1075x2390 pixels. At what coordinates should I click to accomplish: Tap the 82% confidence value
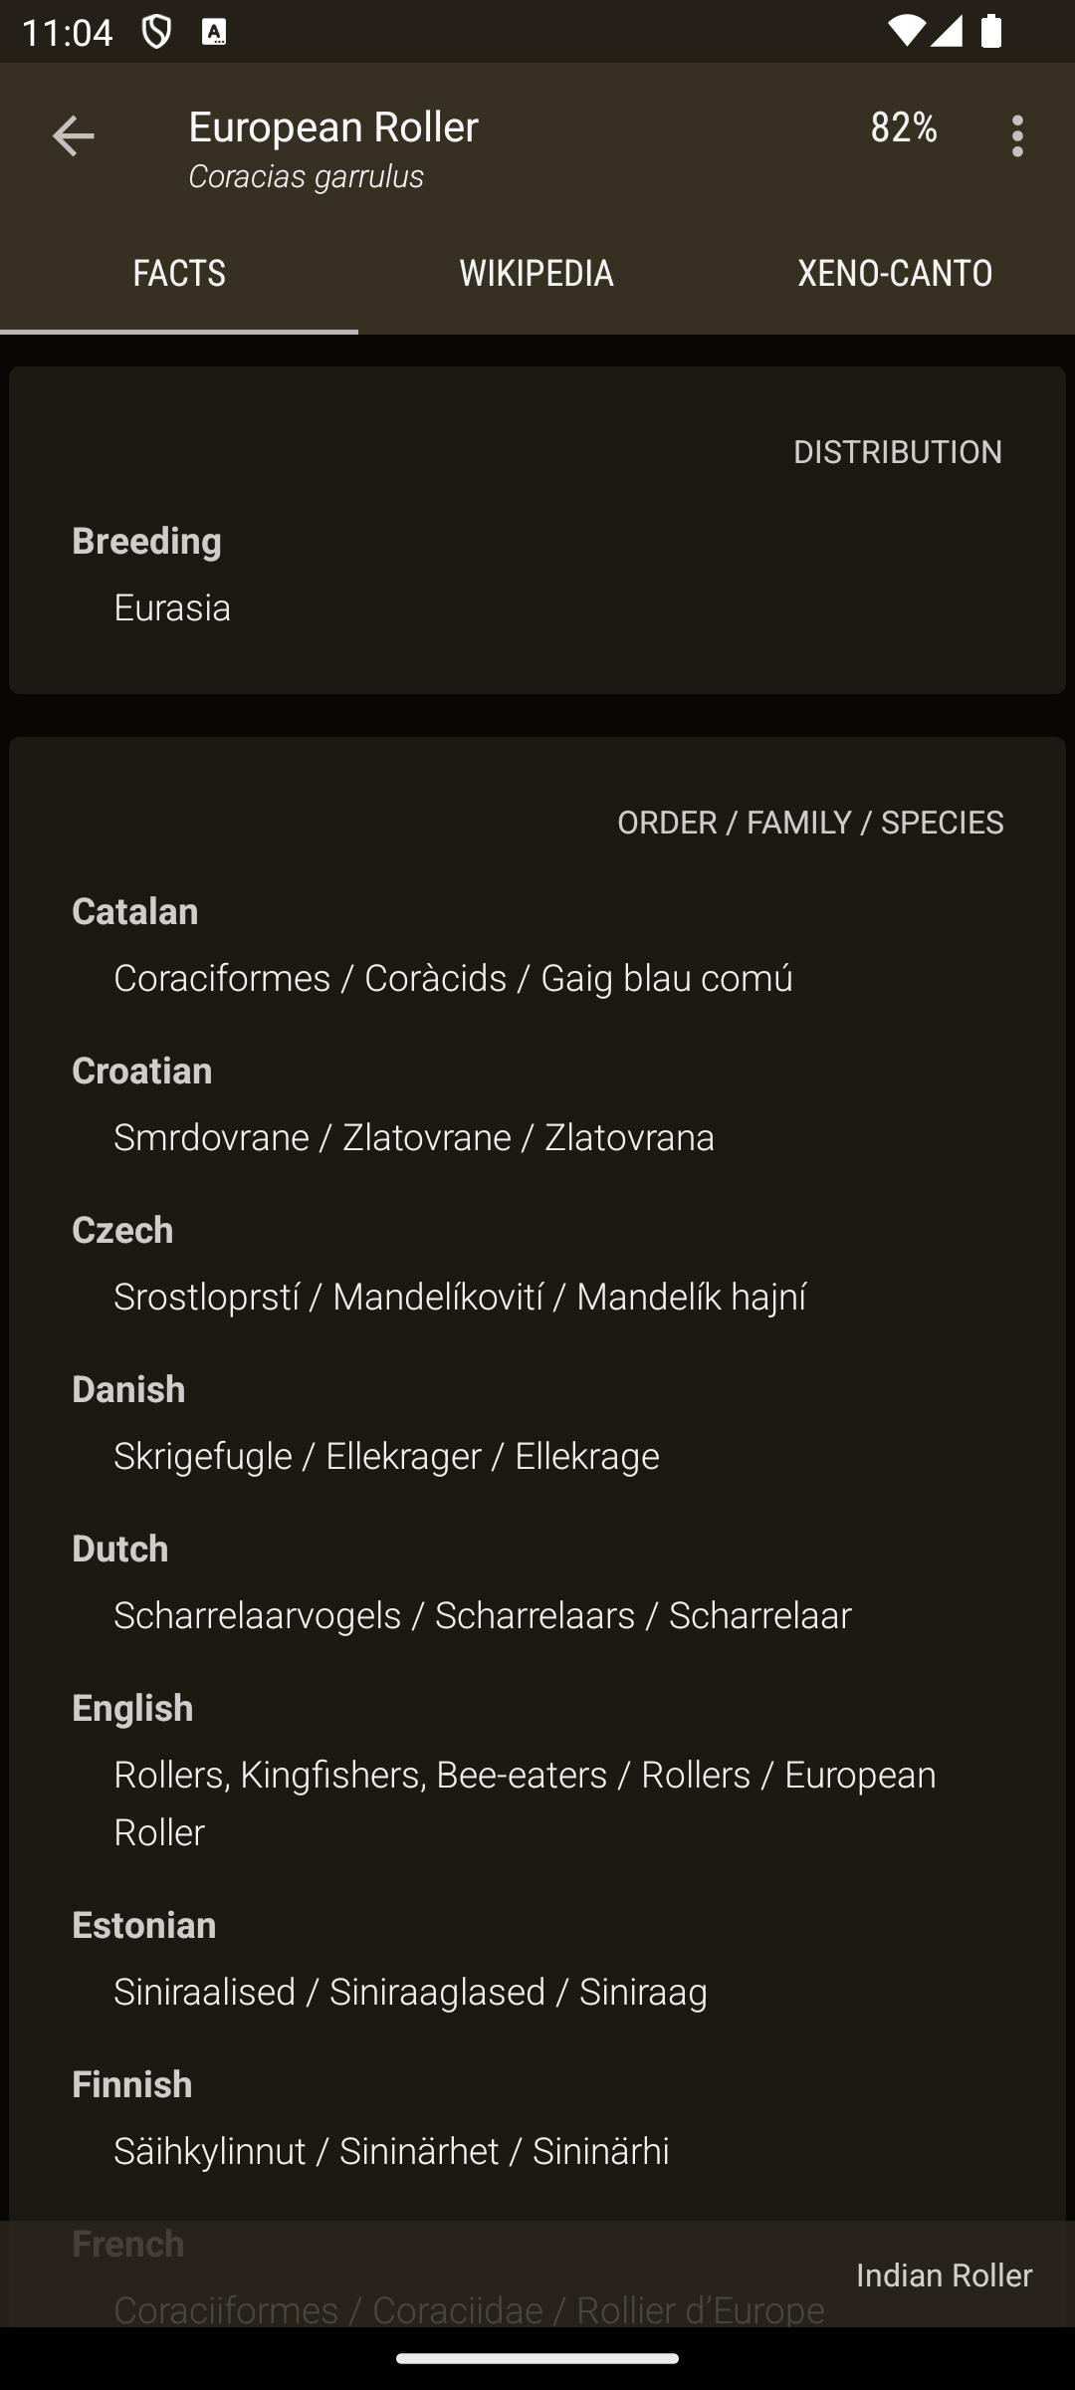[x=904, y=127]
